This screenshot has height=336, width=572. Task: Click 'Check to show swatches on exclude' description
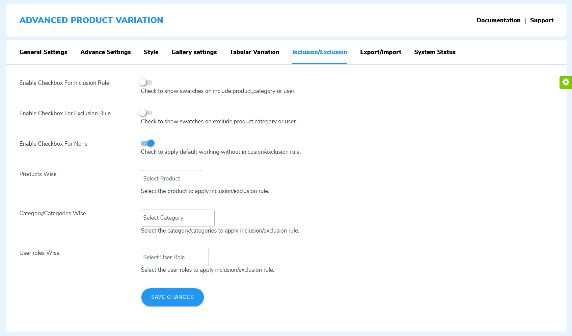point(219,121)
